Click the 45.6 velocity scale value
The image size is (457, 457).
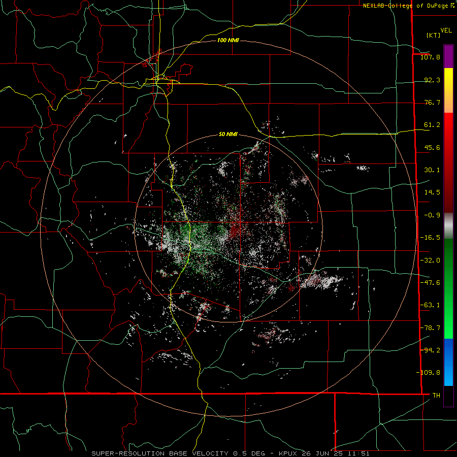click(x=432, y=147)
